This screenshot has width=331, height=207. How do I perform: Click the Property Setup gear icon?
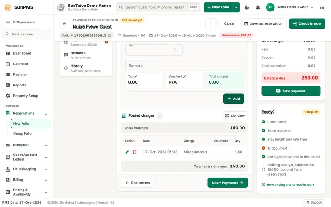[x=8, y=96]
